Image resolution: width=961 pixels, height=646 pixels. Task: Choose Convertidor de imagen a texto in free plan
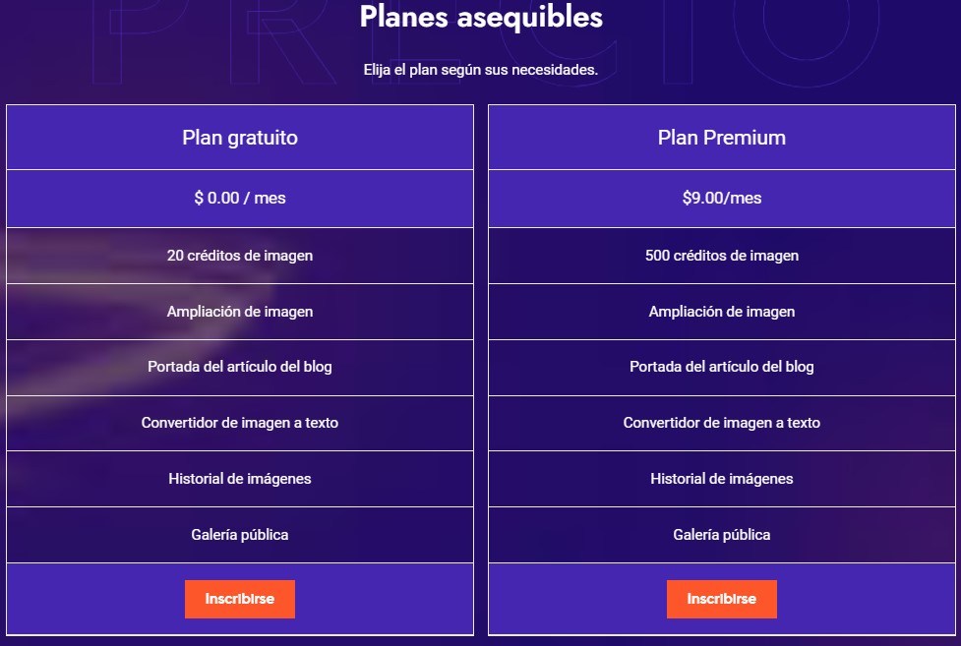tap(240, 423)
